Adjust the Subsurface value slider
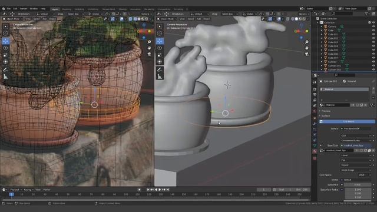The image size is (377, 212). (358, 184)
